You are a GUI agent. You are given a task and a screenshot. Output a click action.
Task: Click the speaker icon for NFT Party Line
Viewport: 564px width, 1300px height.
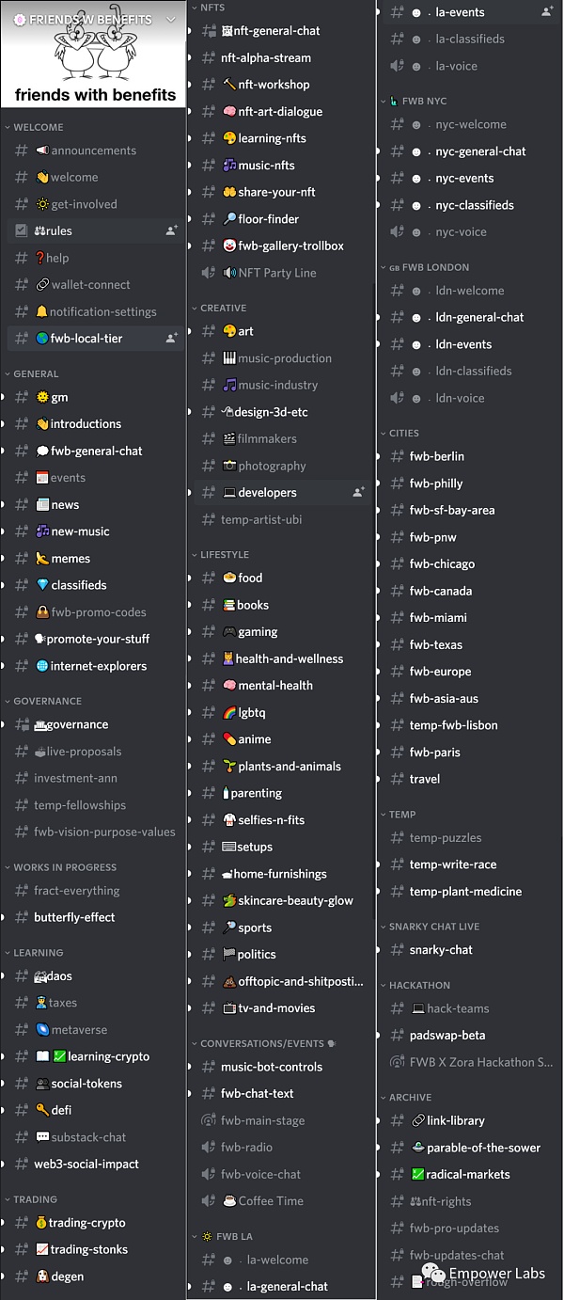click(x=209, y=273)
